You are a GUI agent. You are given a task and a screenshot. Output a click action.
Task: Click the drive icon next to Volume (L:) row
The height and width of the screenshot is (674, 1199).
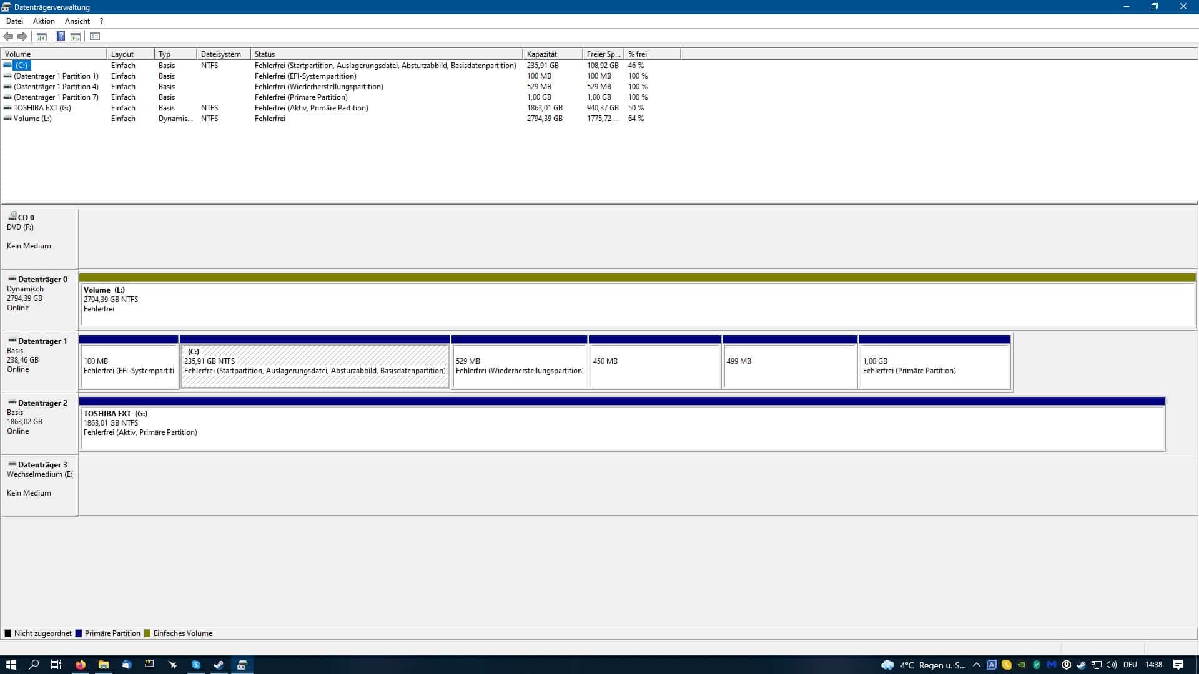pyautogui.click(x=7, y=119)
